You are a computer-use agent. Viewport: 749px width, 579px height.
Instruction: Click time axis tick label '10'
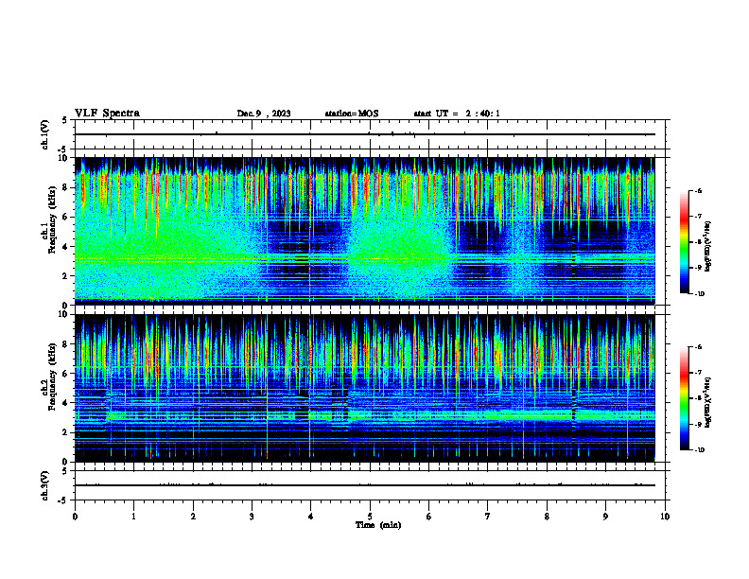tap(665, 517)
